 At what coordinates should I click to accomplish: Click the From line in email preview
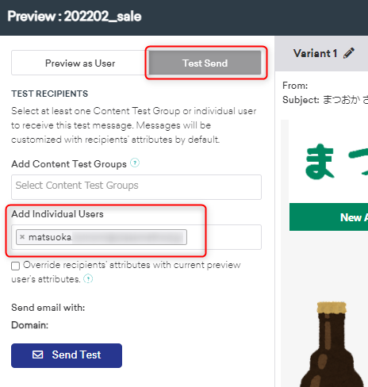[x=295, y=86]
